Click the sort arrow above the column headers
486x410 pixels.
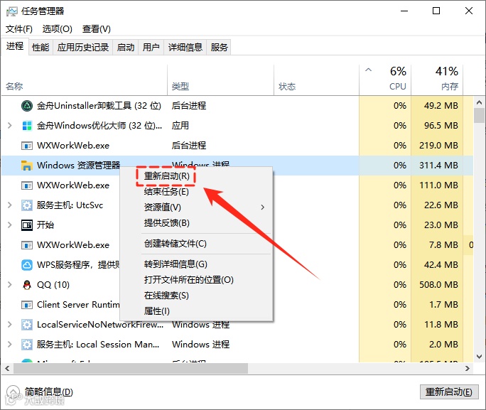pyautogui.click(x=368, y=70)
